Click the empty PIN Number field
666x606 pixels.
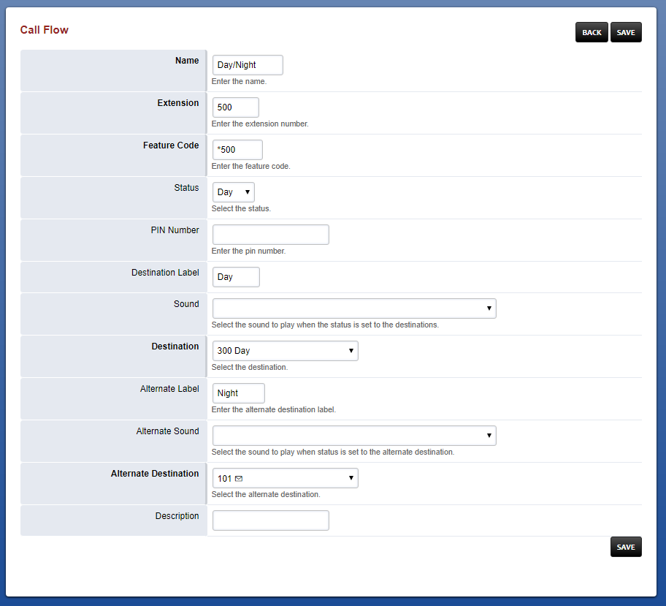tap(270, 235)
